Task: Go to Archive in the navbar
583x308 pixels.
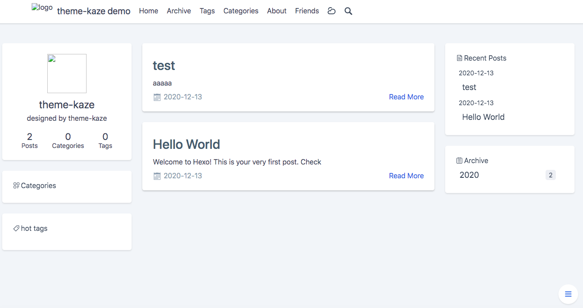Action: pos(179,11)
